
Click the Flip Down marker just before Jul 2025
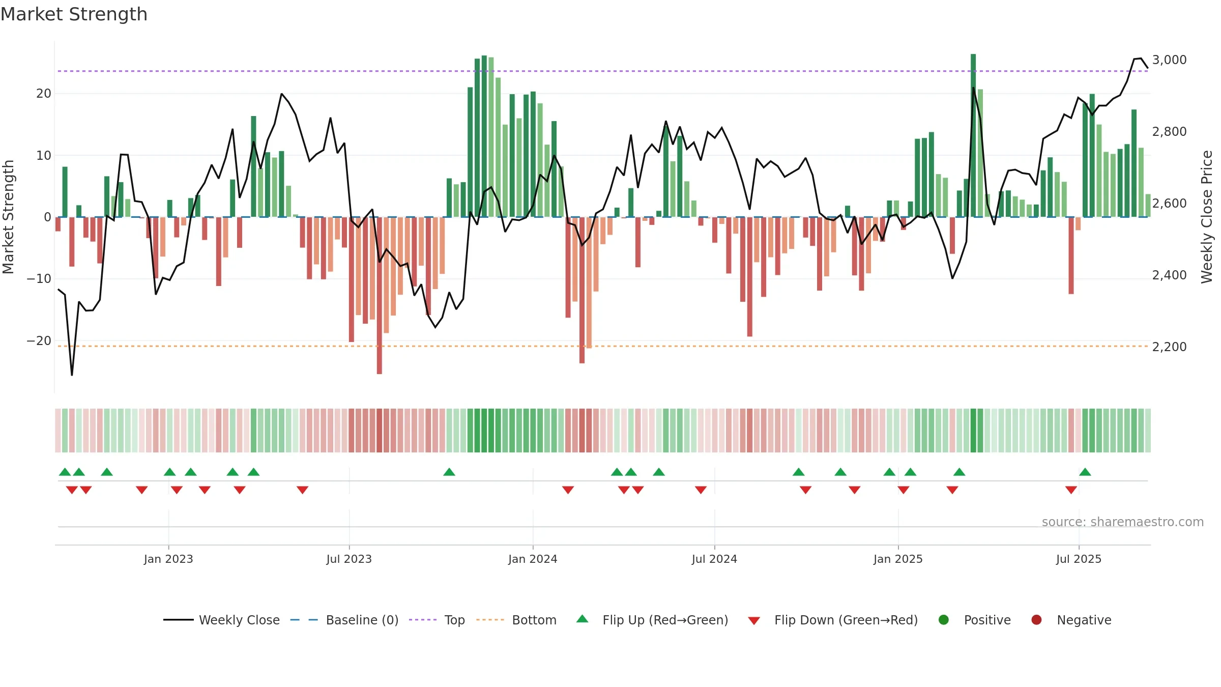click(x=1071, y=490)
